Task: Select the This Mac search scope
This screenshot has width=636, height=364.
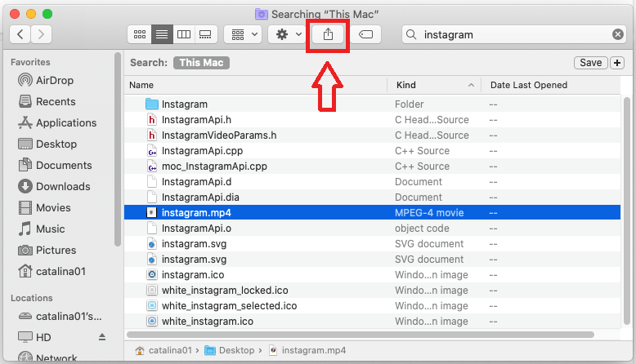Action: pos(201,63)
